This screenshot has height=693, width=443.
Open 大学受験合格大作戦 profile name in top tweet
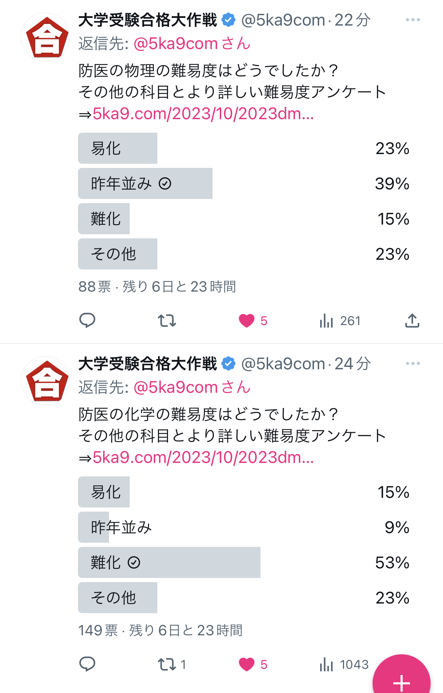pos(148,20)
